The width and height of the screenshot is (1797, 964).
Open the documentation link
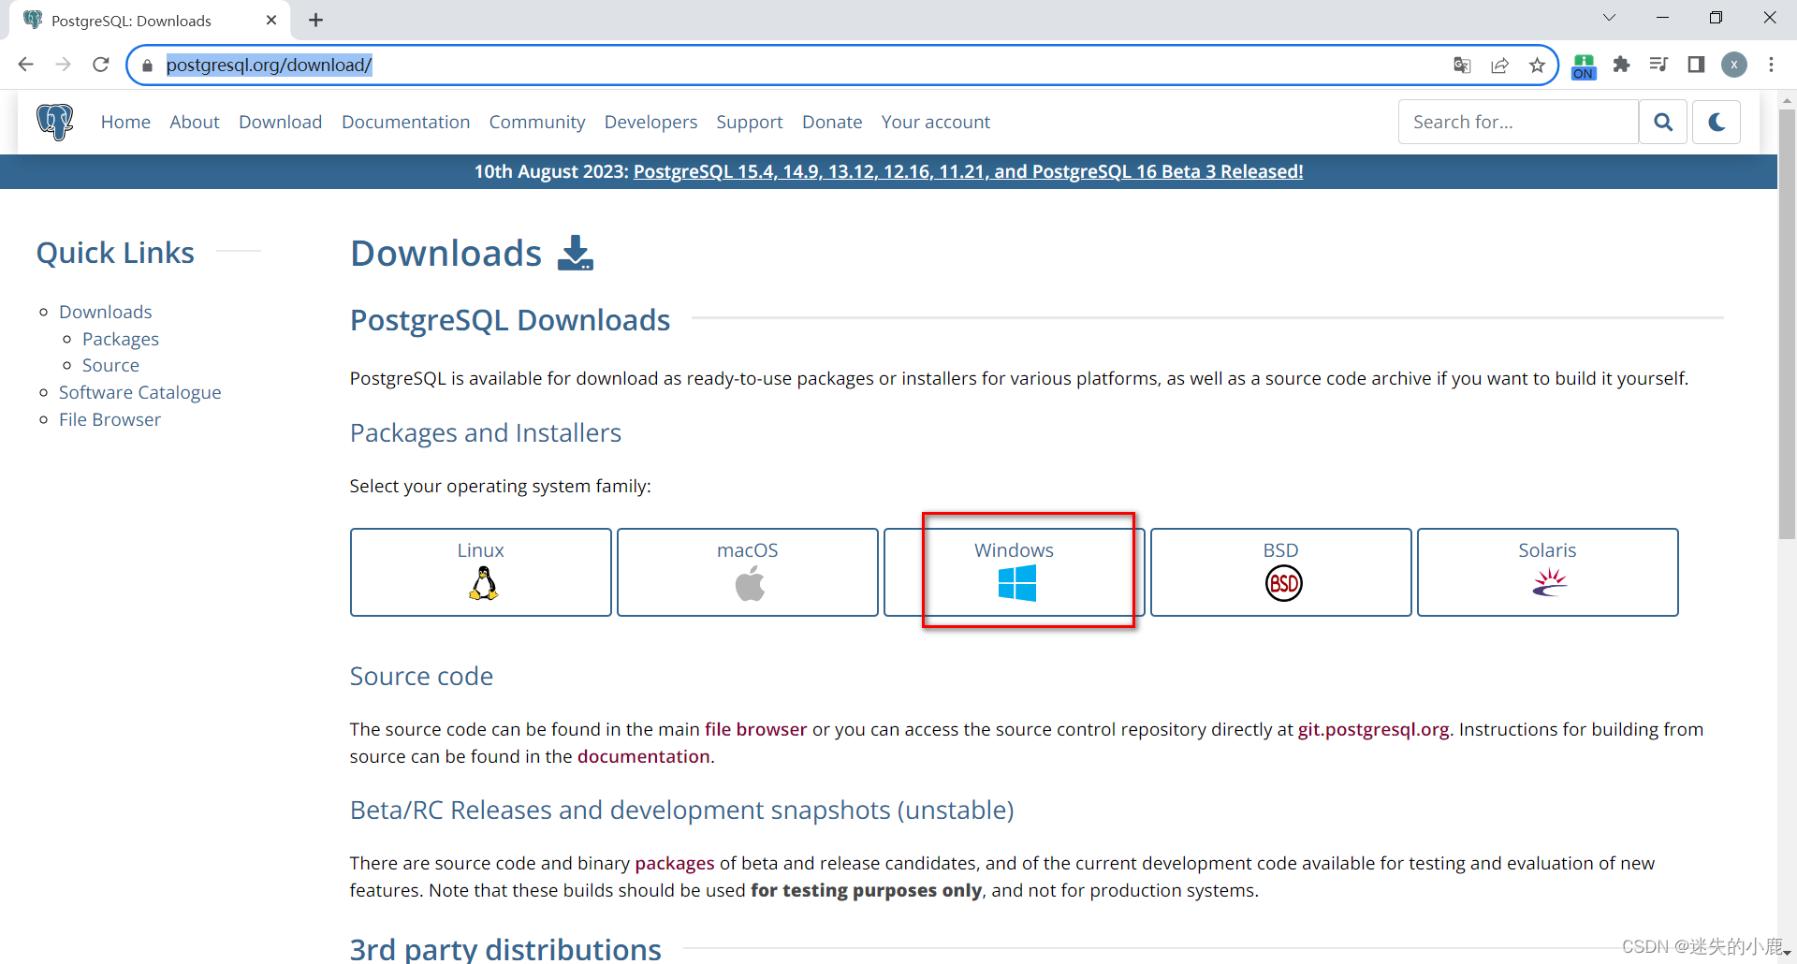coord(644,756)
